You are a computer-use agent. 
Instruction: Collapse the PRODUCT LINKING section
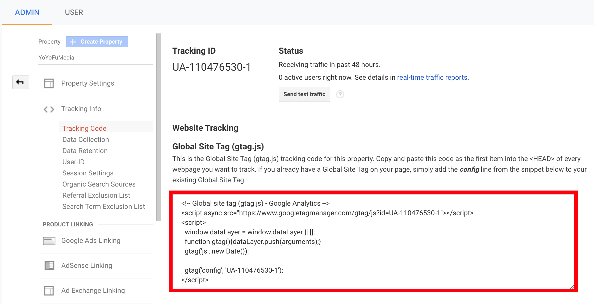(x=68, y=224)
